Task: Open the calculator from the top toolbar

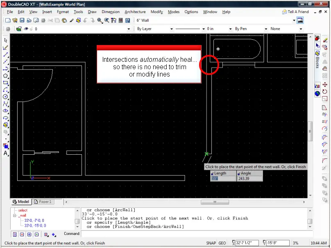Action: (x=122, y=20)
